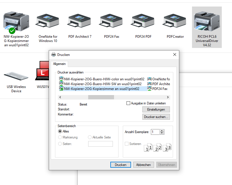Select the PDF24 PDF printer icon
Image resolution: width=232 pixels, height=185 pixels.
point(143,21)
